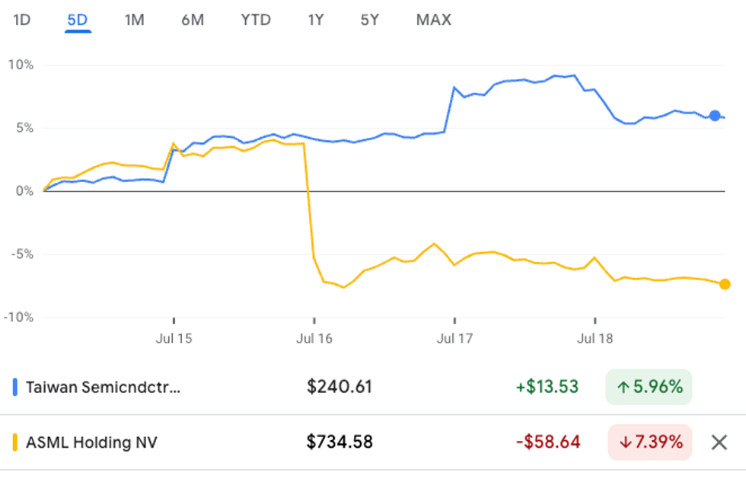Click the yellow endpoint dot on chart

coord(725,284)
